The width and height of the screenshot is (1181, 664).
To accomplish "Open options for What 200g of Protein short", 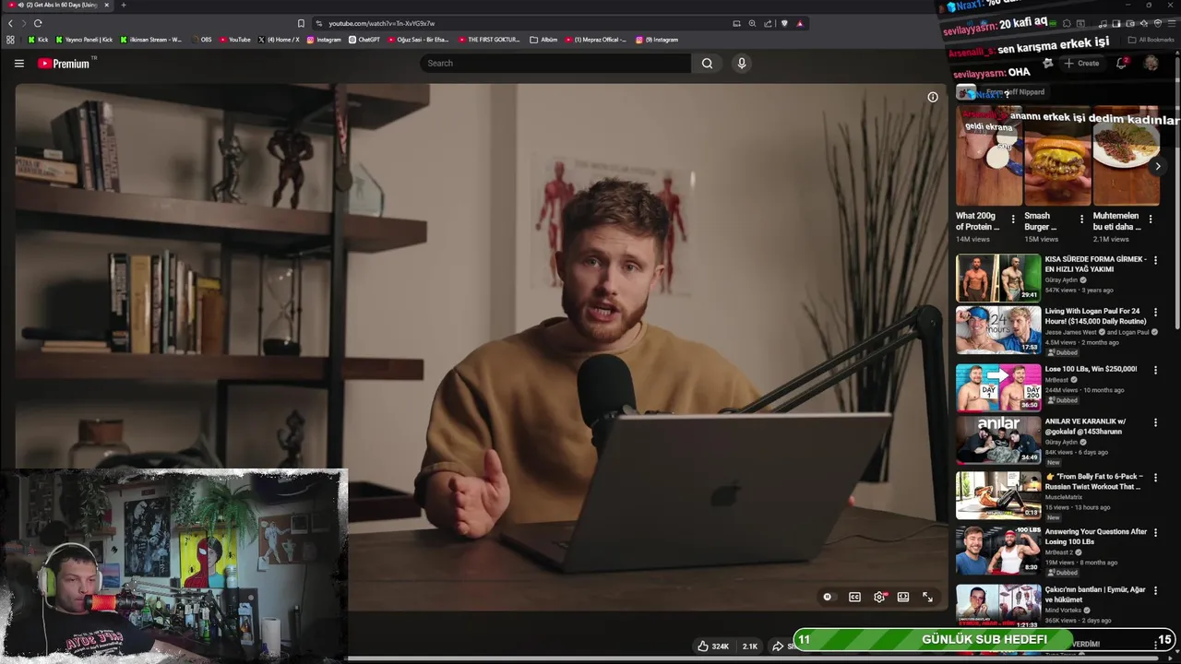I will pyautogui.click(x=1013, y=219).
